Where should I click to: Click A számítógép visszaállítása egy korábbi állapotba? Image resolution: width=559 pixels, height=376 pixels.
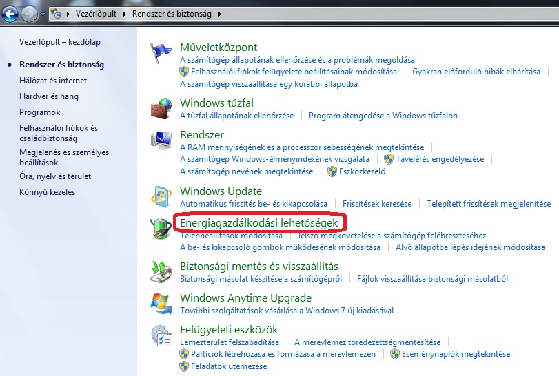point(269,84)
